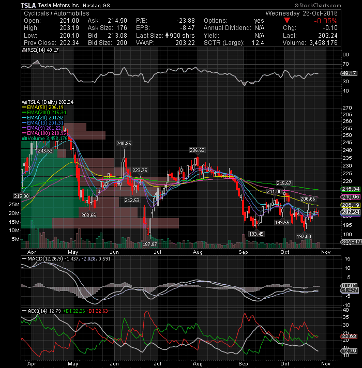Select the Tesla Motors Inc. company name
Image resolution: width=362 pixels, height=368 pixels.
click(x=58, y=5)
